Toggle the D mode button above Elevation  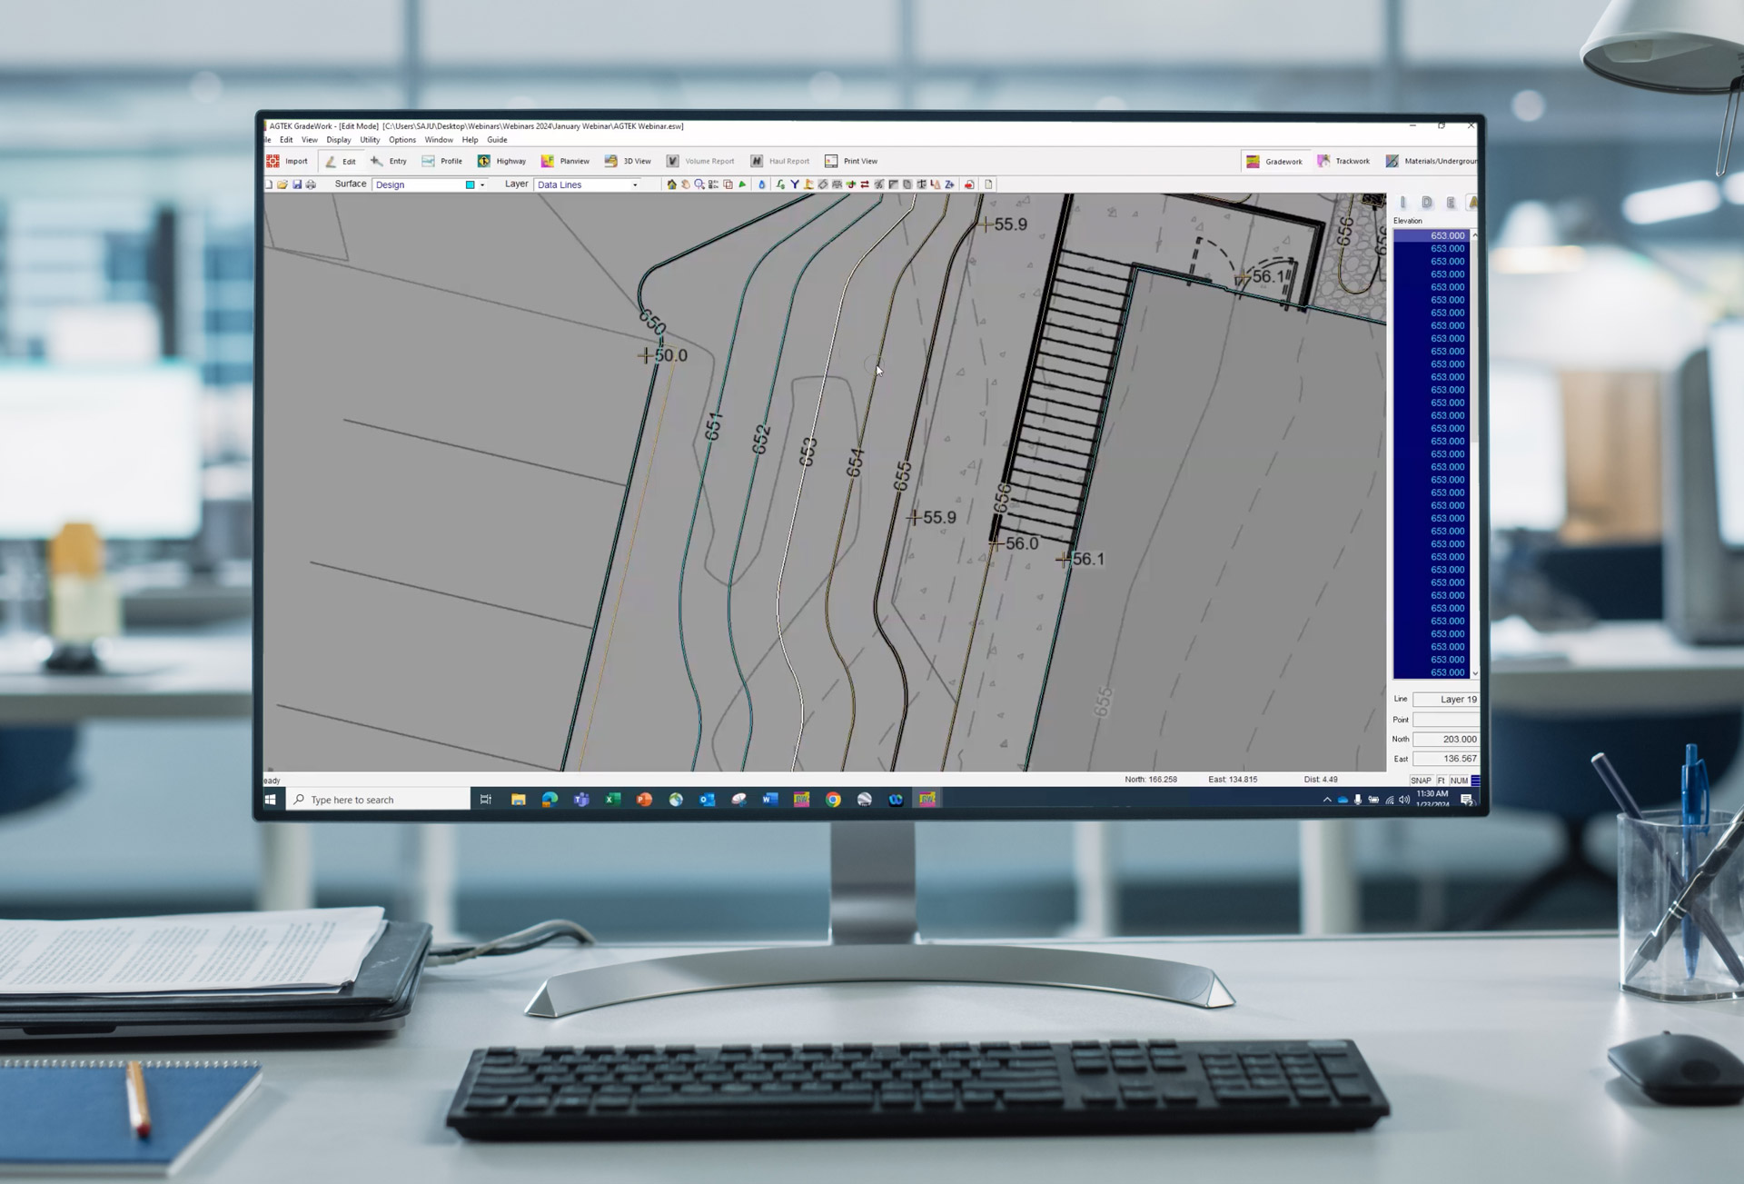pos(1427,203)
